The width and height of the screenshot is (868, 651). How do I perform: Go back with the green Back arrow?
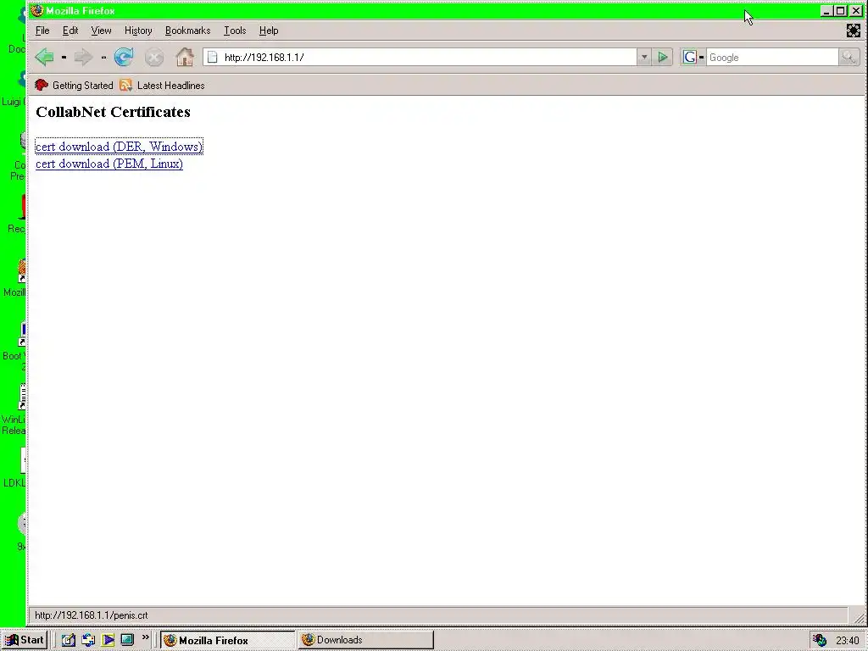pyautogui.click(x=44, y=57)
